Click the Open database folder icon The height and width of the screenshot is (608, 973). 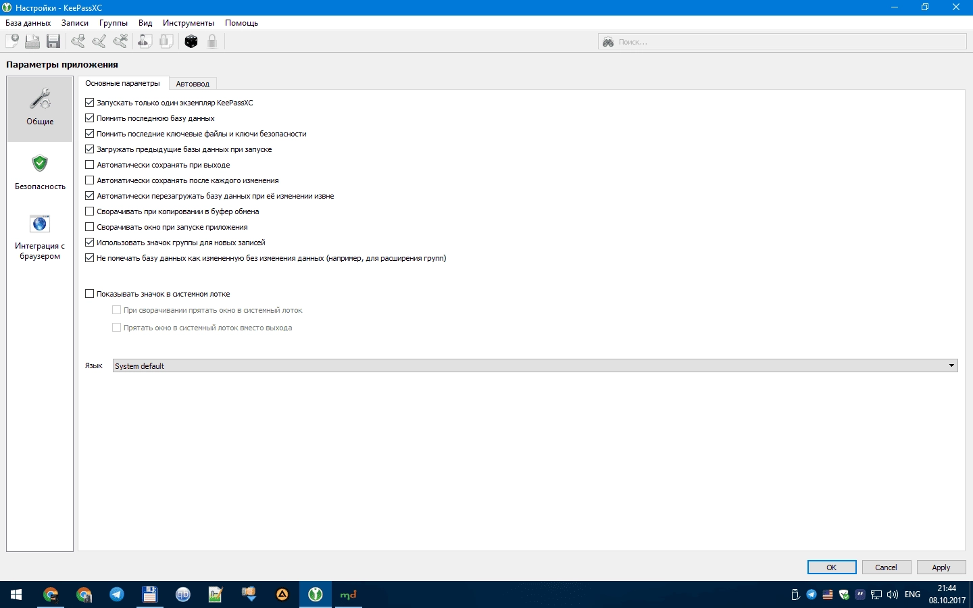(32, 41)
